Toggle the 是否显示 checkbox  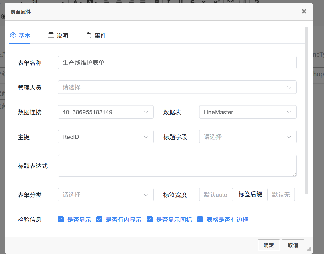pyautogui.click(x=61, y=220)
